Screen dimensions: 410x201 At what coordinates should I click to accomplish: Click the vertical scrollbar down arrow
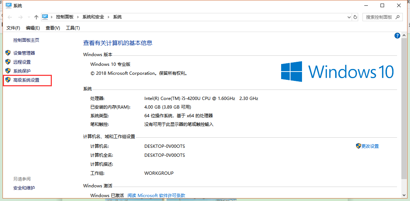[404, 195]
